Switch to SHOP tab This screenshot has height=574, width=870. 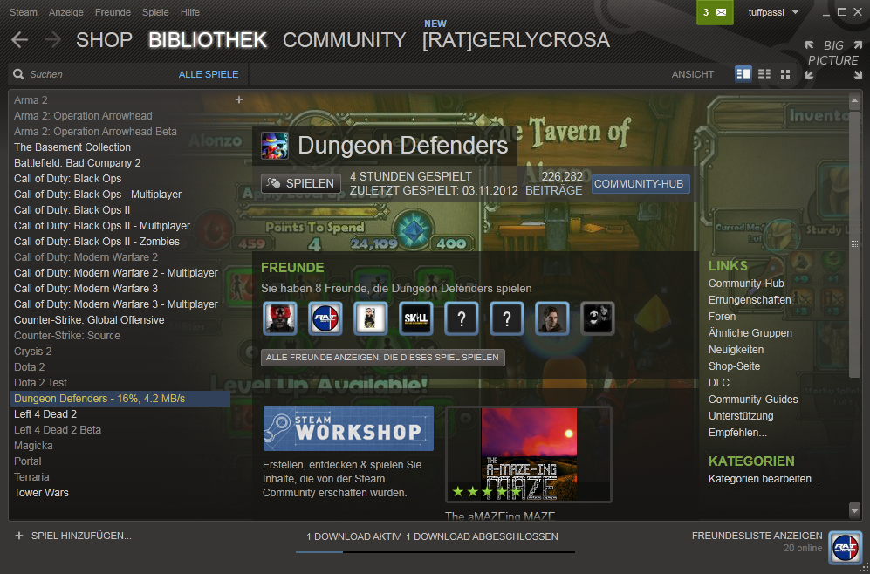(105, 40)
